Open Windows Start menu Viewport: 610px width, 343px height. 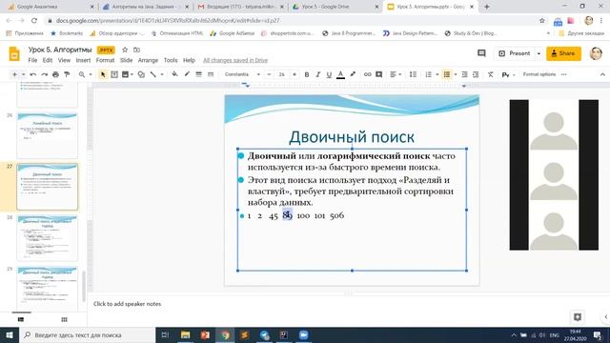(10, 334)
